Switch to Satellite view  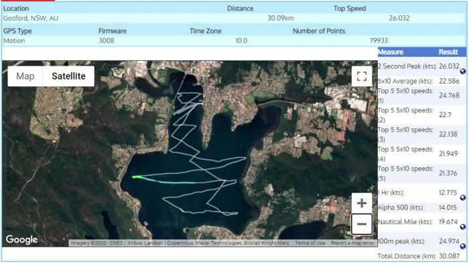[68, 76]
